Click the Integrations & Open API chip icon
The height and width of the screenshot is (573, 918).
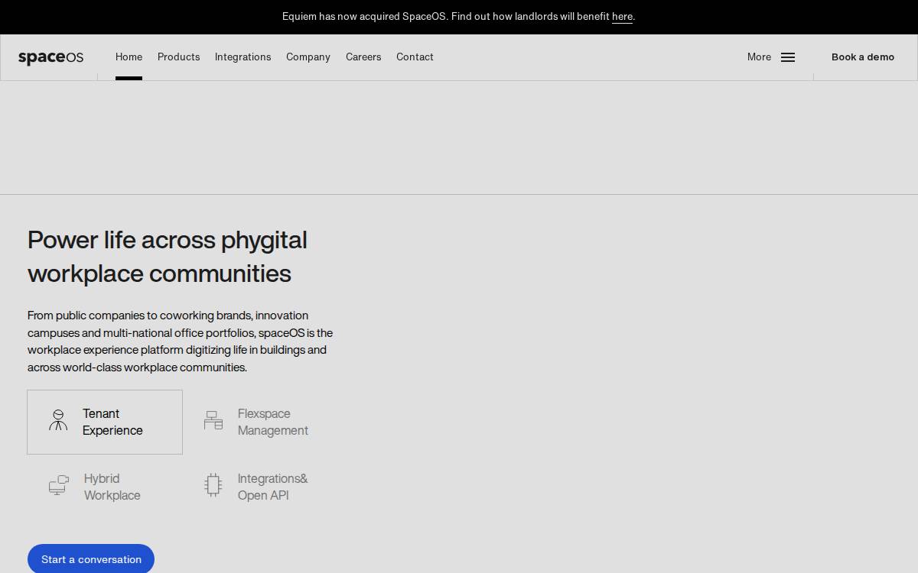(x=213, y=484)
